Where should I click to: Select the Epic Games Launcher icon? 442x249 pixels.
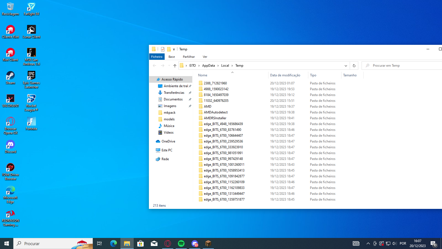(31, 80)
